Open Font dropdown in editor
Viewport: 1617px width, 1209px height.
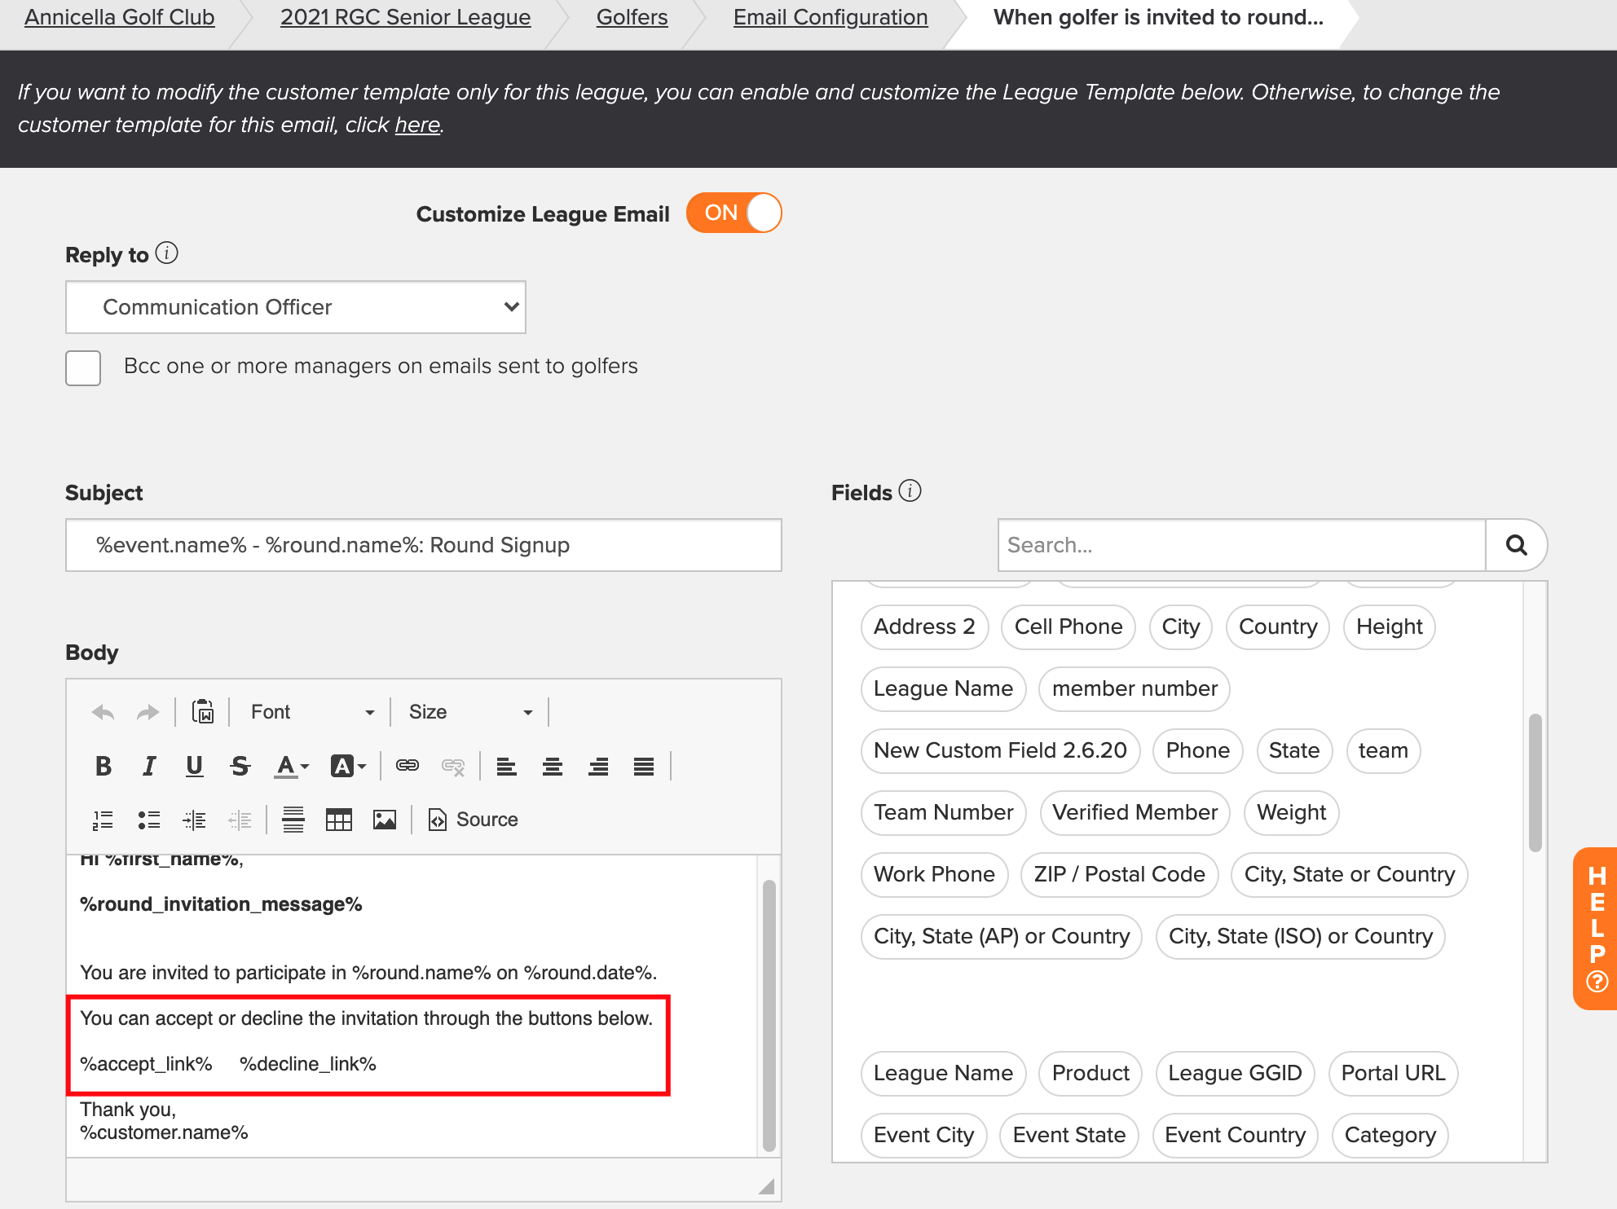pyautogui.click(x=313, y=712)
